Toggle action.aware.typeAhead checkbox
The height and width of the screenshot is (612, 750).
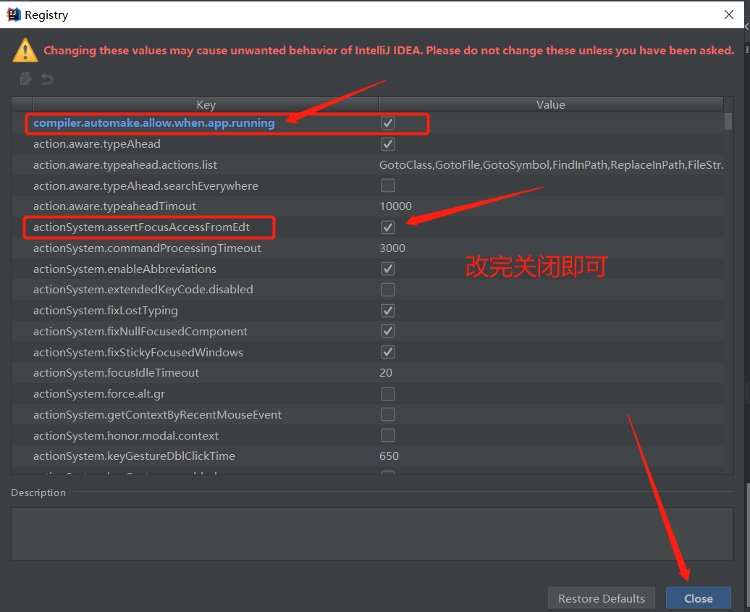pyautogui.click(x=388, y=144)
